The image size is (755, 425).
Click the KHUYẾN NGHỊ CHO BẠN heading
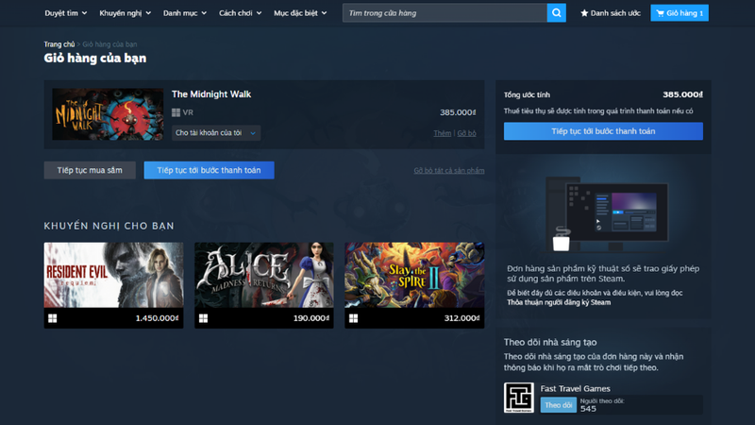click(109, 226)
